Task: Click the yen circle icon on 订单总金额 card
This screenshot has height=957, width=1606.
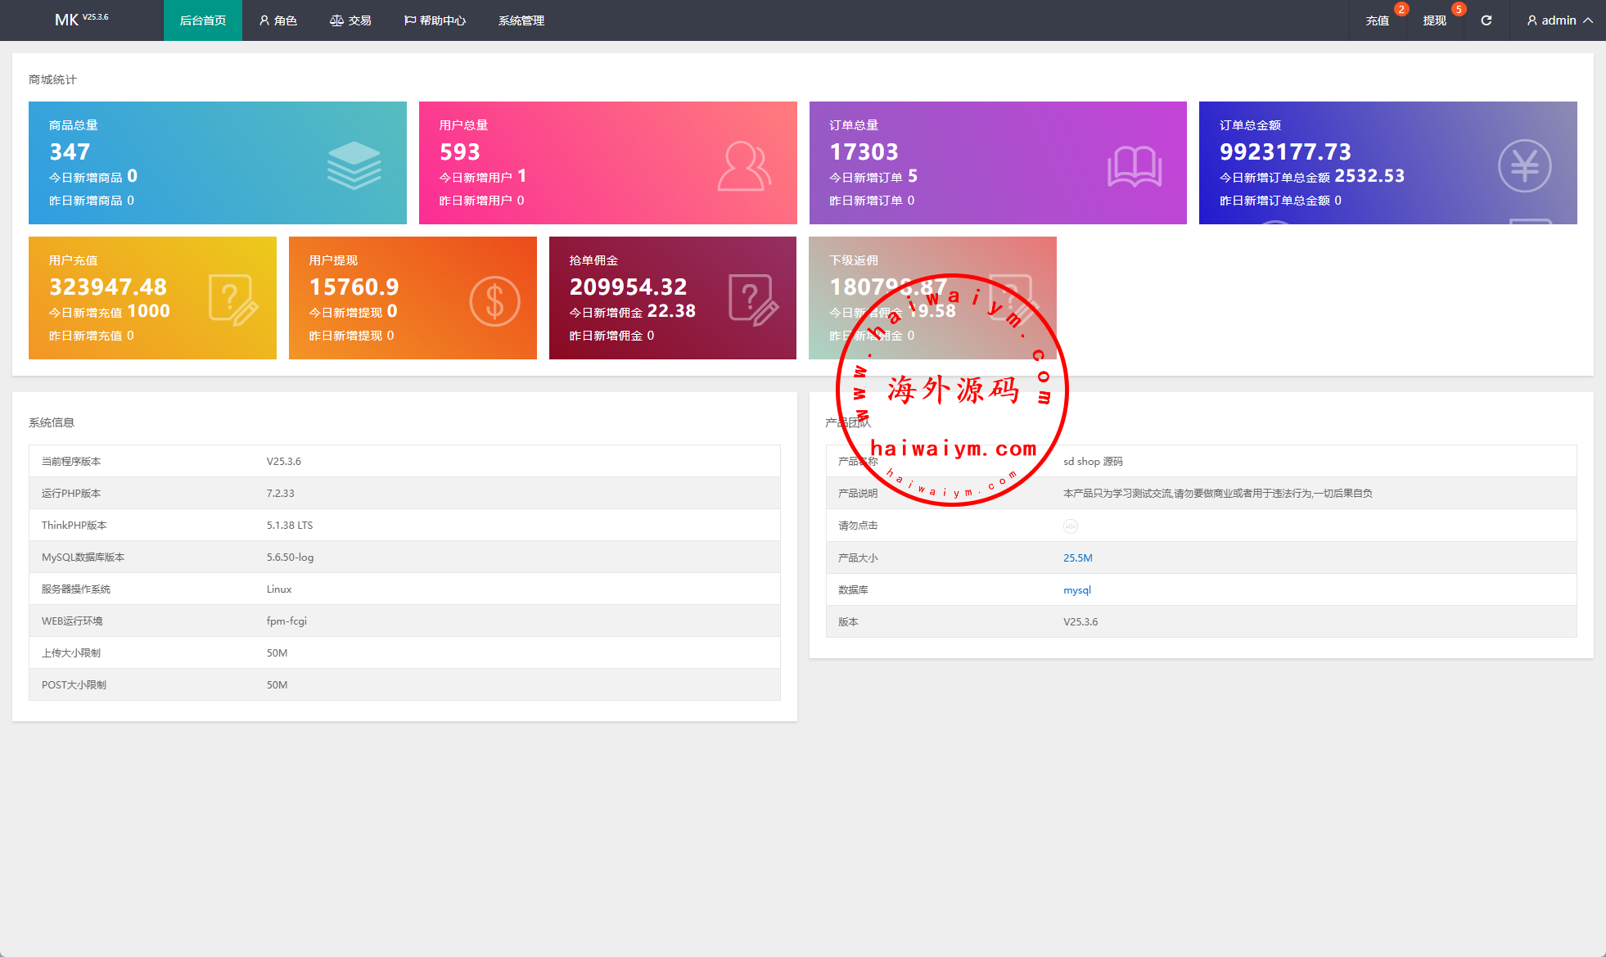Action: click(1524, 166)
